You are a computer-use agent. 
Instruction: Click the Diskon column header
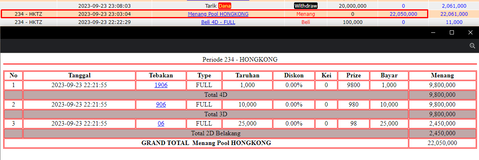pos(294,75)
